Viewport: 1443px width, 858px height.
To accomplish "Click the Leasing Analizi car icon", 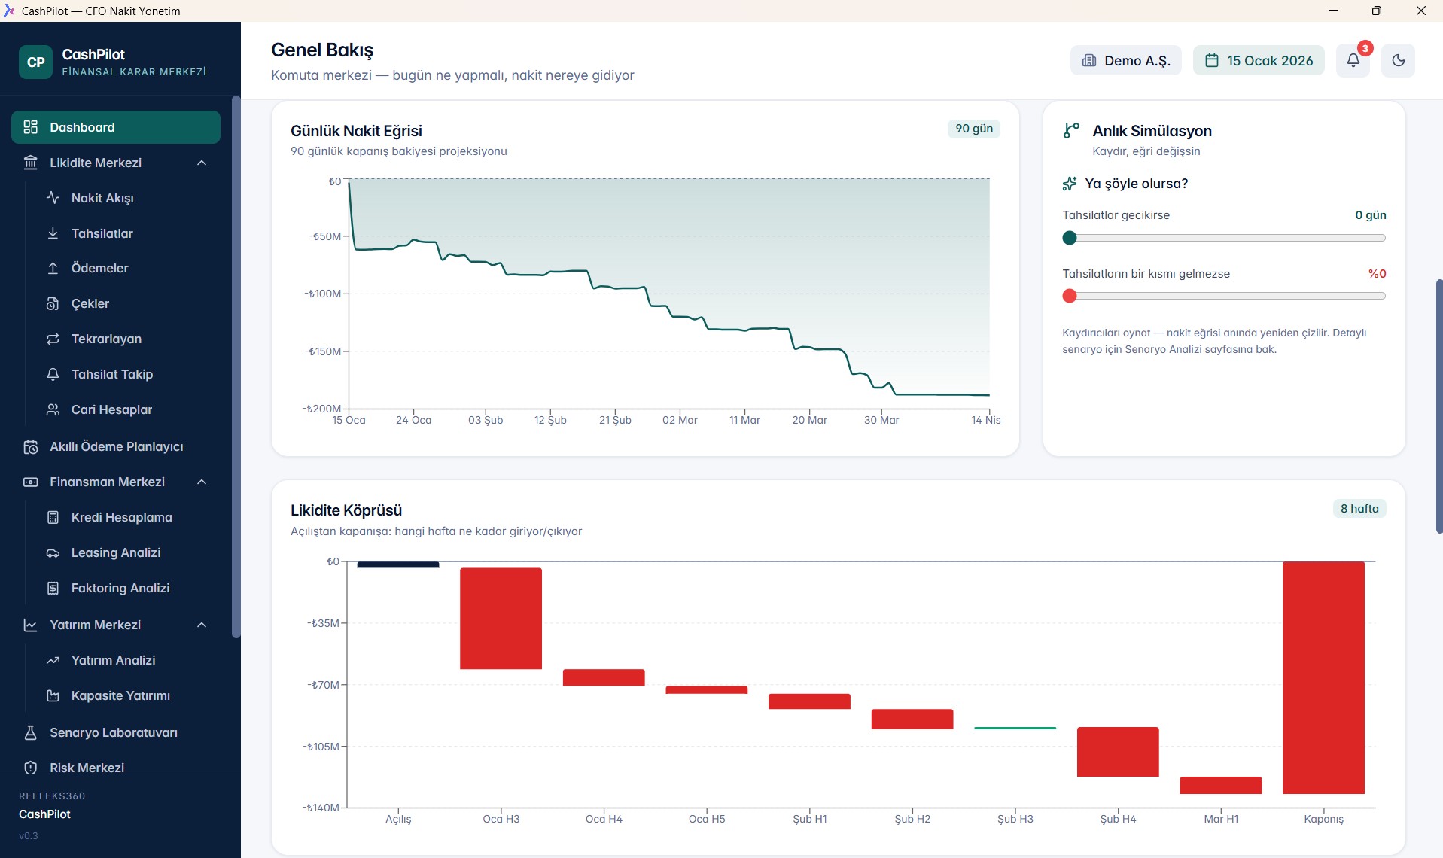I will point(53,552).
